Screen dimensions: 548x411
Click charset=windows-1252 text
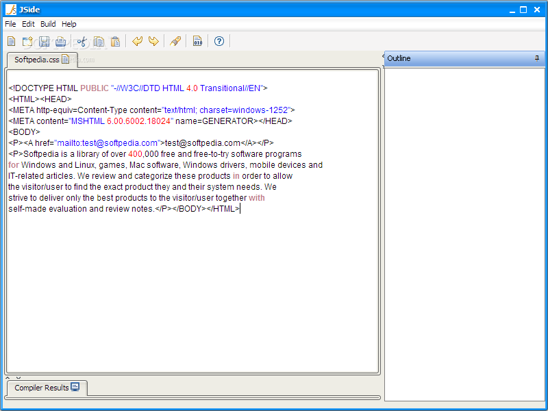coord(244,110)
